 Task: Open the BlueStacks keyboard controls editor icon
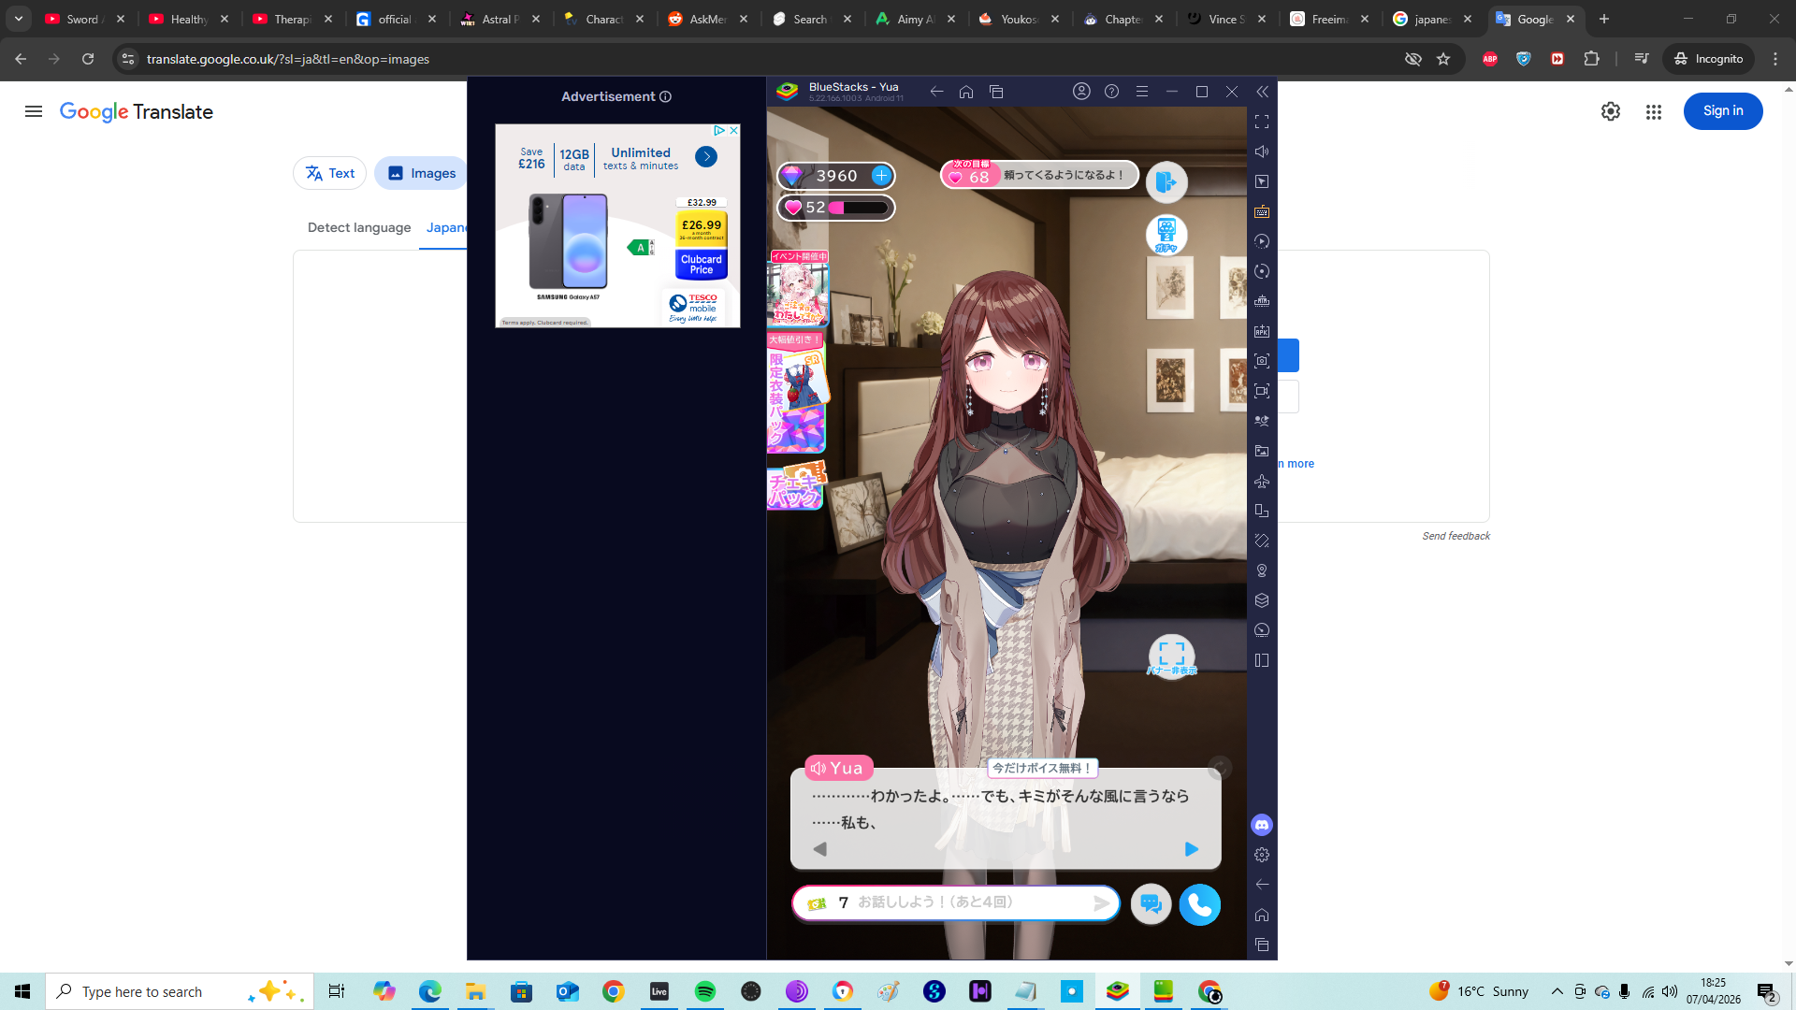tap(1262, 211)
